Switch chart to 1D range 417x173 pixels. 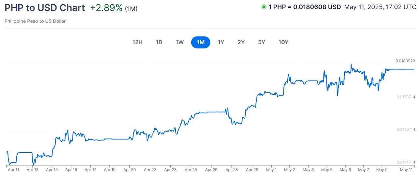[x=159, y=42]
